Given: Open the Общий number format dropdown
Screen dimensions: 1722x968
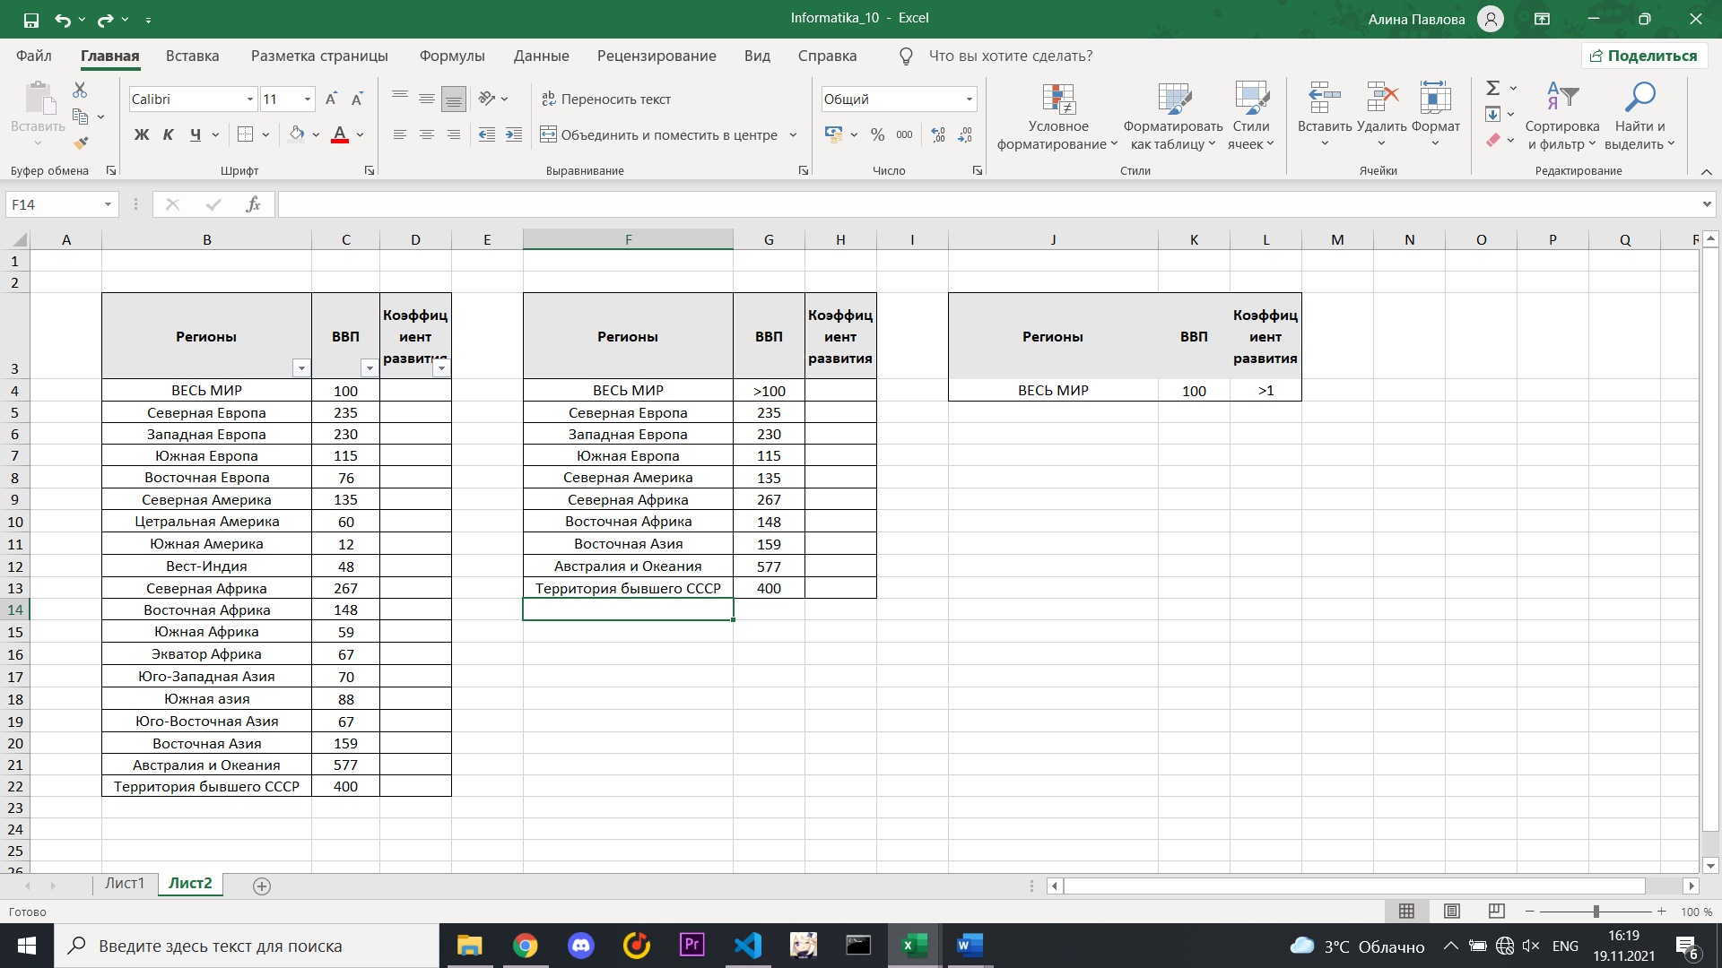Looking at the screenshot, I should point(970,99).
